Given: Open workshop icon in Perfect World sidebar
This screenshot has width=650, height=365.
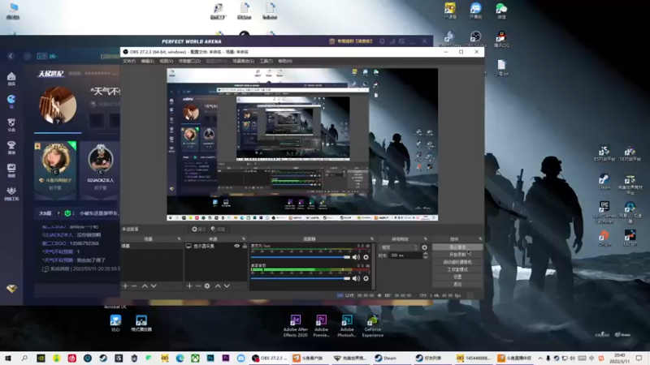Looking at the screenshot, I should (11, 193).
